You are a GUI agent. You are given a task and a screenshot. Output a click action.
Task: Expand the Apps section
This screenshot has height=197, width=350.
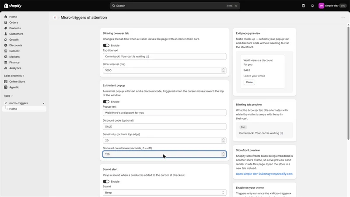8,95
